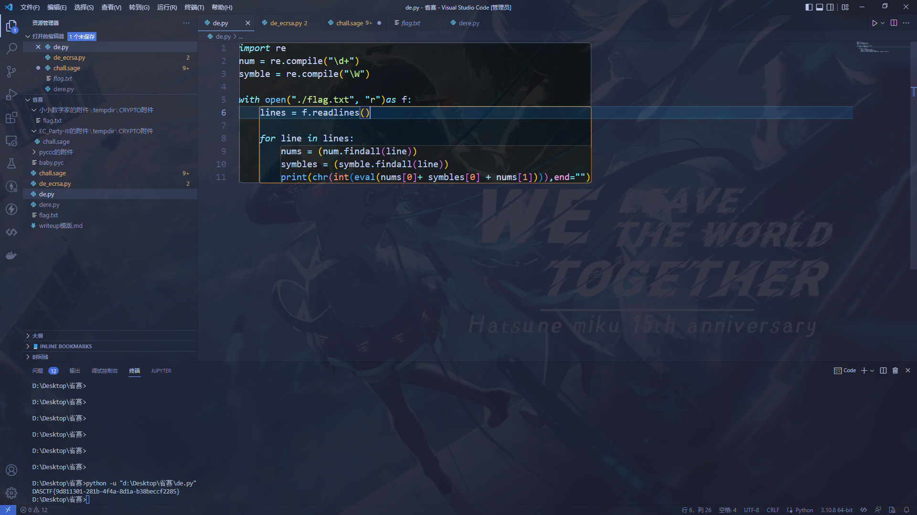Run Python file with play button
This screenshot has height=515, width=917.
tap(874, 23)
